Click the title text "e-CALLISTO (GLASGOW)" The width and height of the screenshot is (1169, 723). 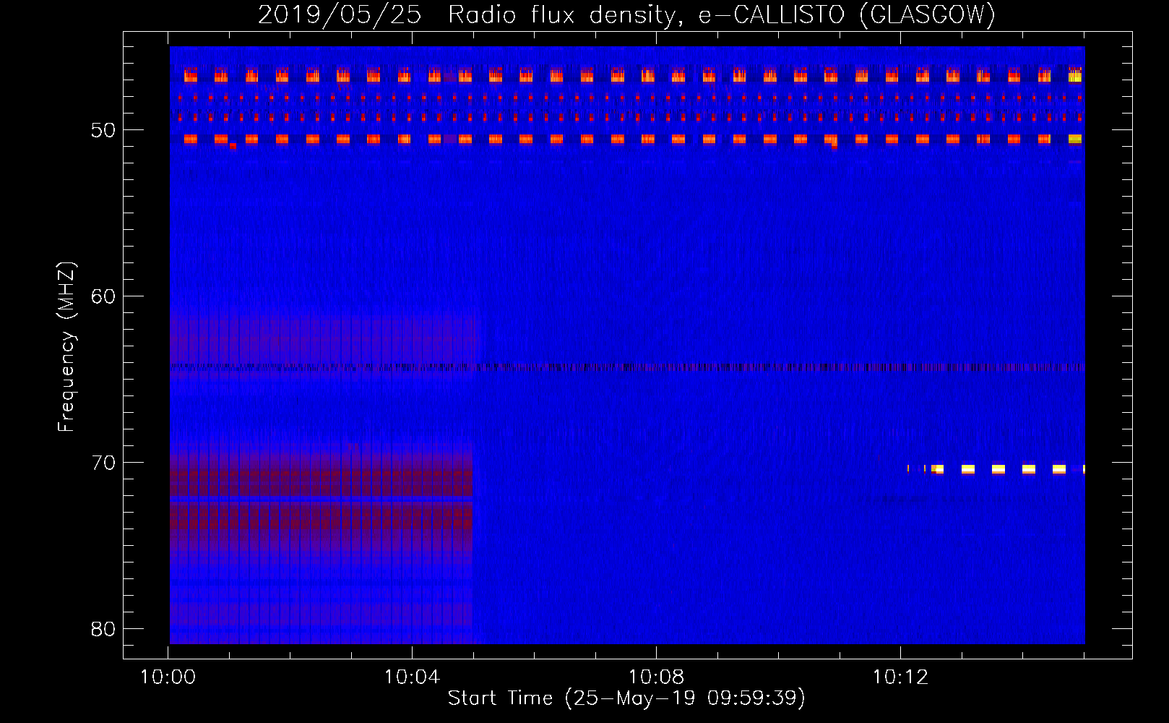tap(846, 14)
